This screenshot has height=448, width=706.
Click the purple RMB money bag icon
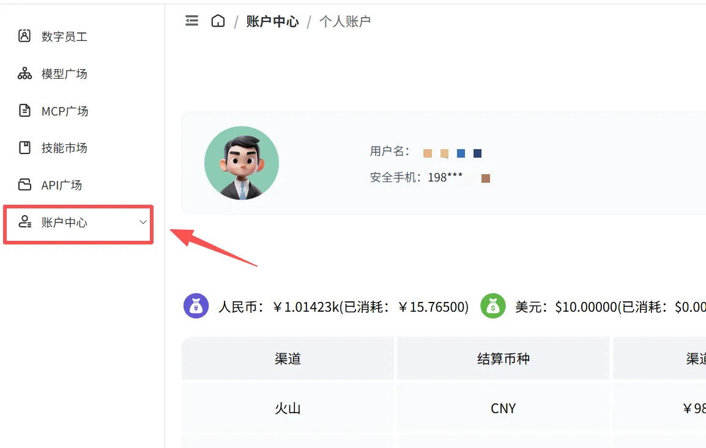pos(196,306)
